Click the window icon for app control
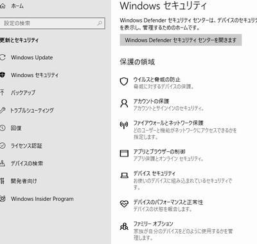 coord(124,153)
